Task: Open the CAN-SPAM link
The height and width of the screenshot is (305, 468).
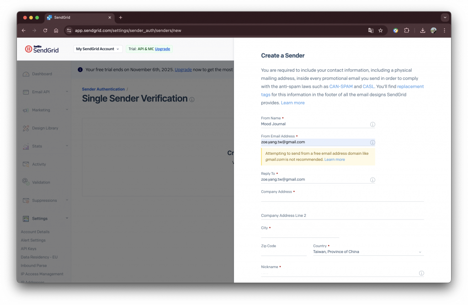Action: pos(340,86)
